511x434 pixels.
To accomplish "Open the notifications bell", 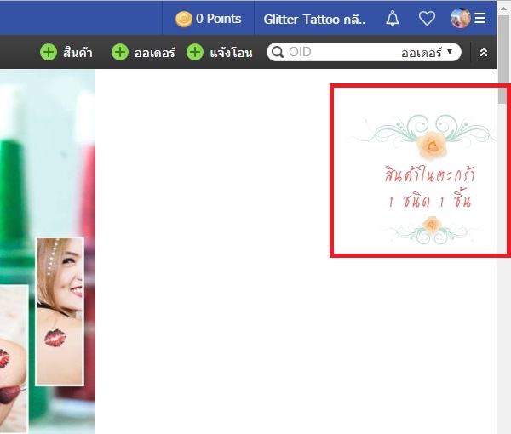I will pyautogui.click(x=393, y=18).
